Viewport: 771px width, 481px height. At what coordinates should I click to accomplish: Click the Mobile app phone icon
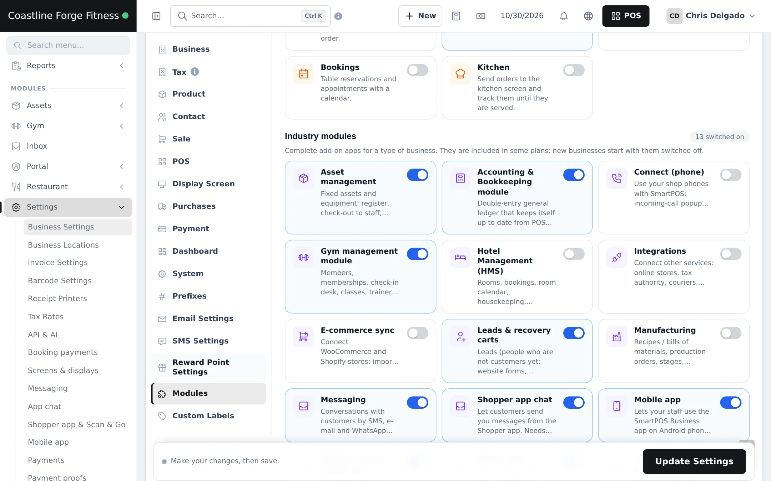click(616, 406)
